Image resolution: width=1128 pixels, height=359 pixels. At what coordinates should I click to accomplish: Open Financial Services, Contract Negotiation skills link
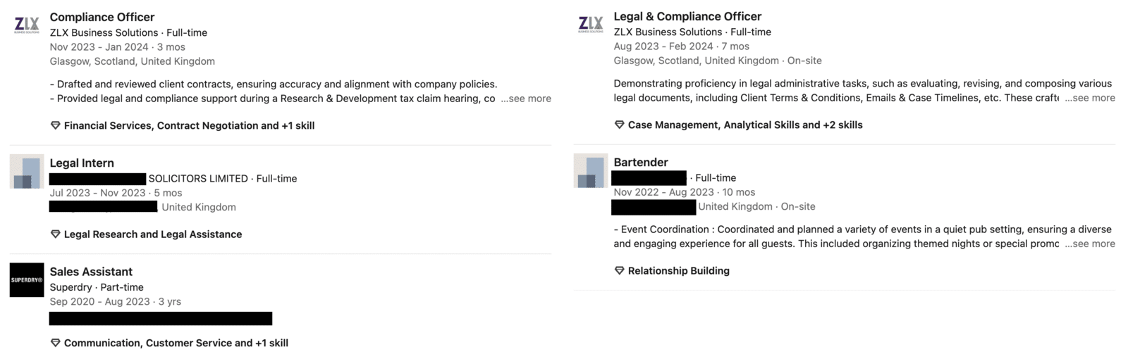click(189, 125)
